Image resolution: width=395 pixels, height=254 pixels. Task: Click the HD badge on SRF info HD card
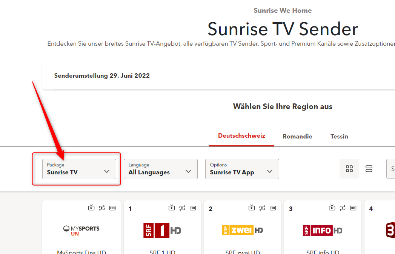353,208
